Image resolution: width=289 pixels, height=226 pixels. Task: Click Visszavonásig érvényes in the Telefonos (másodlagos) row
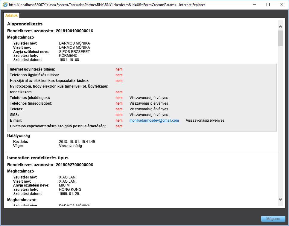[149, 103]
